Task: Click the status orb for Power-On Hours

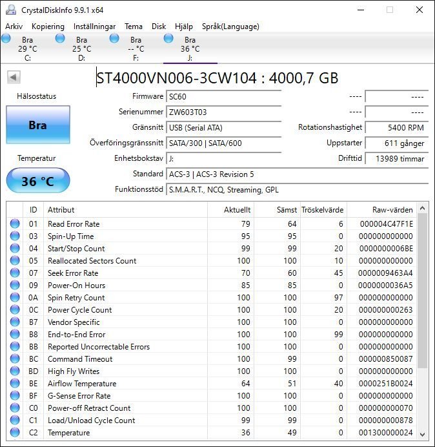Action: point(15,285)
